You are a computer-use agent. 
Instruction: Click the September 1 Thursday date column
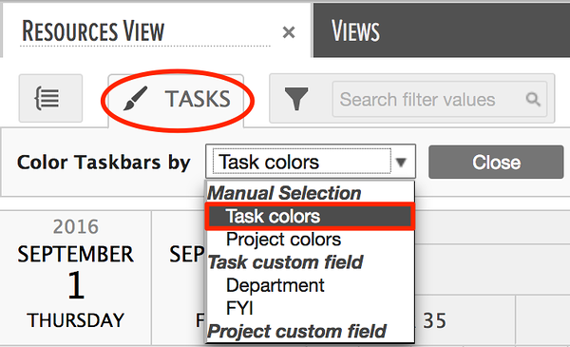tap(76, 278)
